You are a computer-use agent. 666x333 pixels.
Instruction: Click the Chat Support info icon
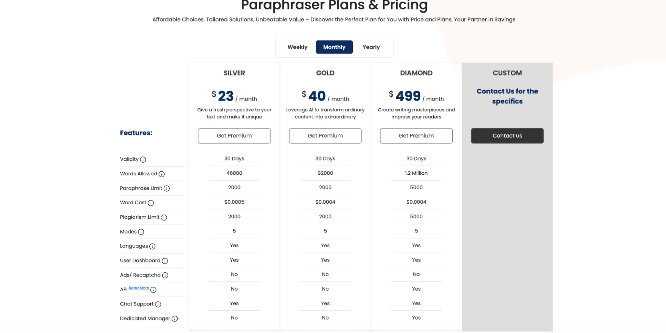click(158, 304)
